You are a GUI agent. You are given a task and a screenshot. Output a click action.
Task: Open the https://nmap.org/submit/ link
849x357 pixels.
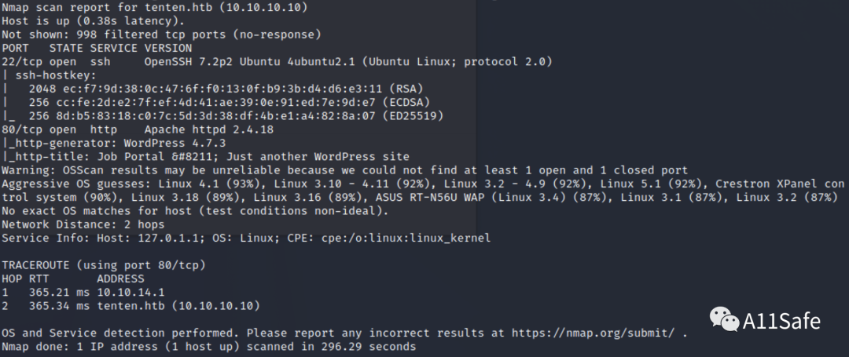(x=593, y=333)
